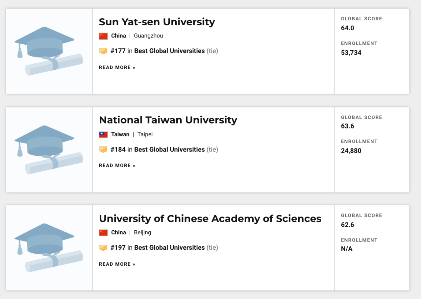The width and height of the screenshot is (421, 299).
Task: Click National Taiwan University global score 63.6
Action: click(x=347, y=126)
